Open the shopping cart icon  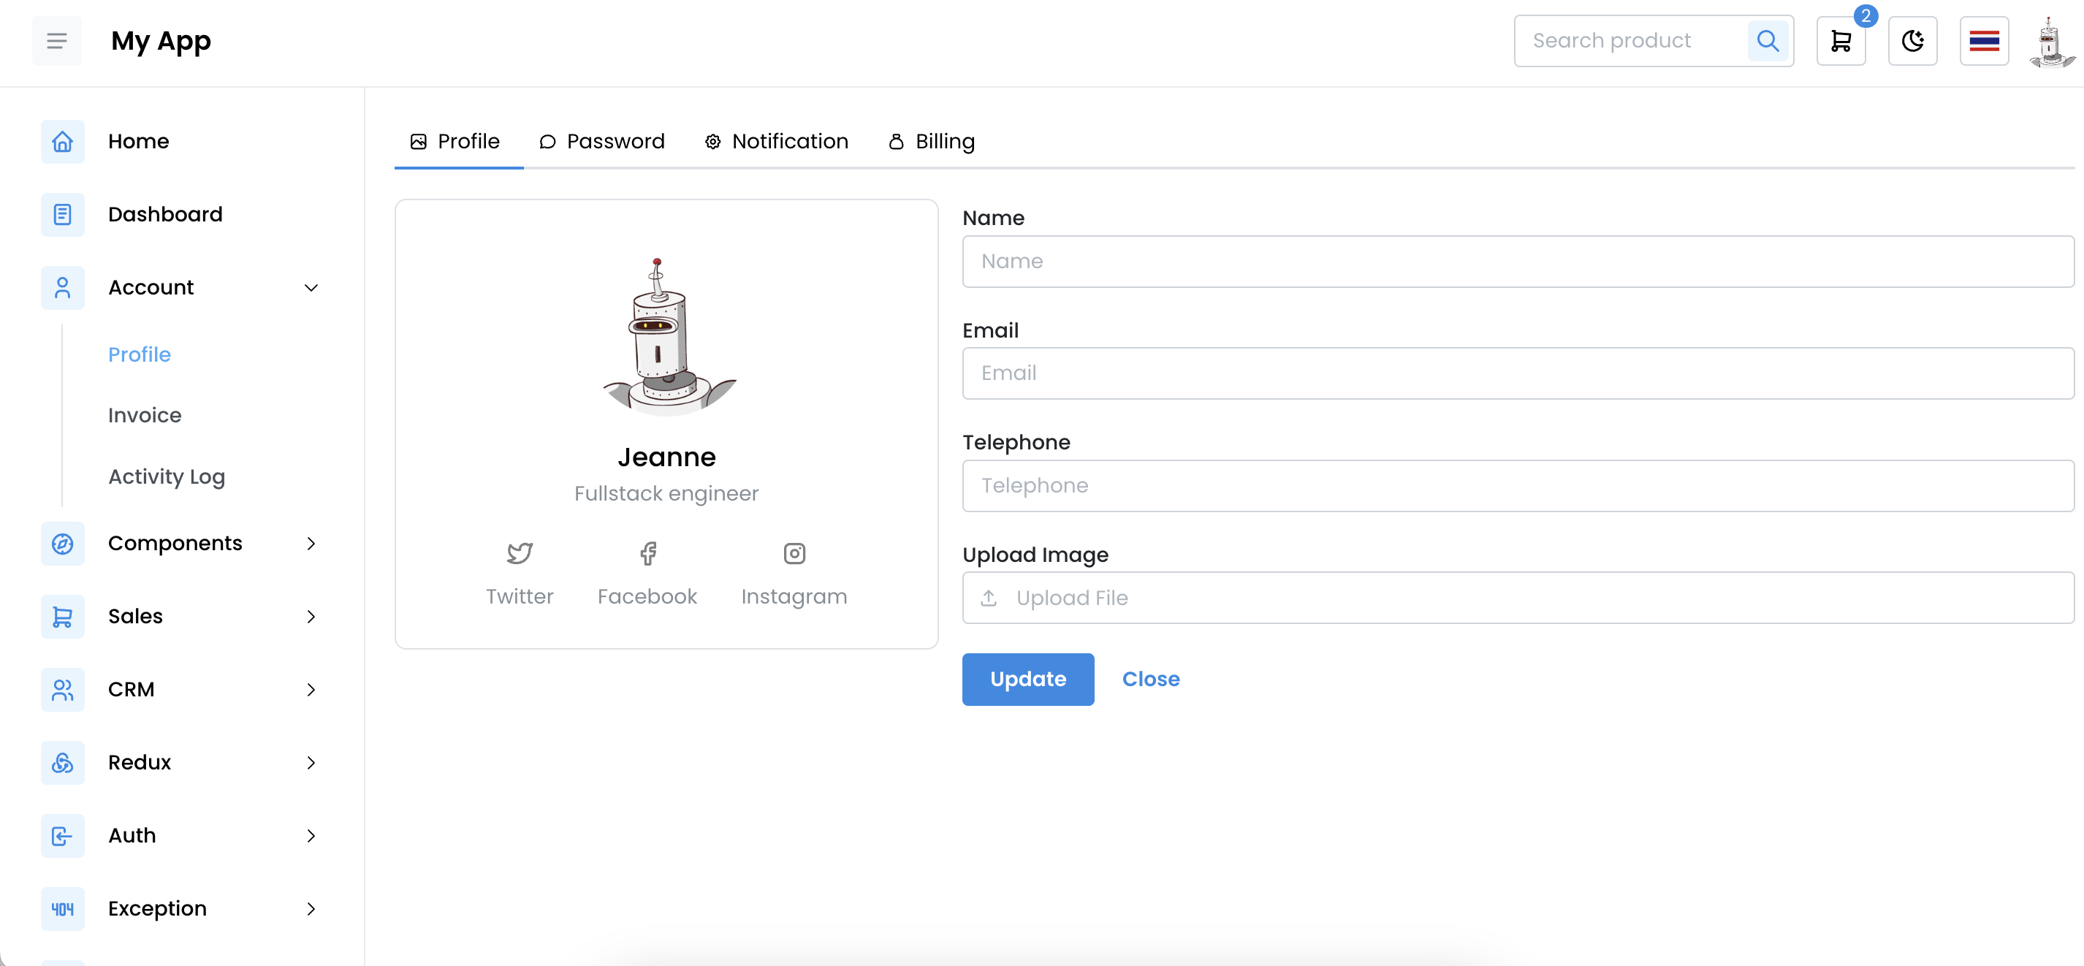pos(1841,40)
